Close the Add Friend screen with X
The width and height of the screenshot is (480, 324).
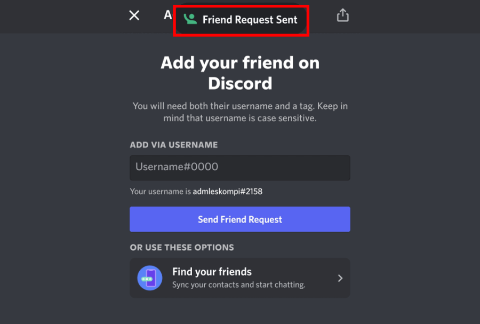tap(134, 15)
